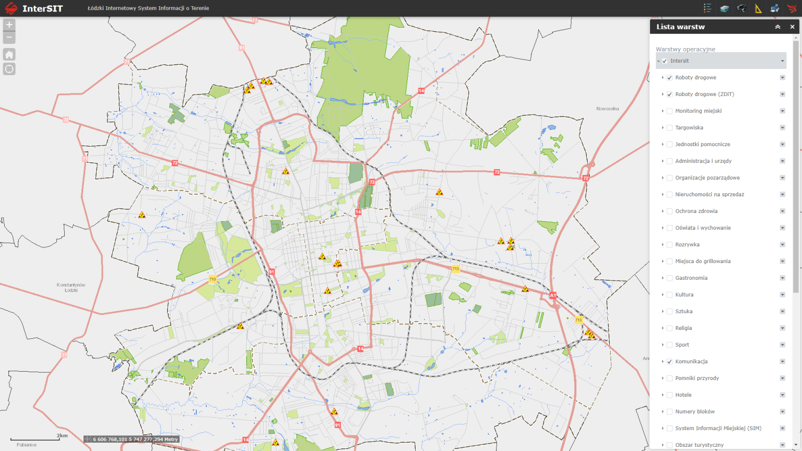The image size is (802, 451).
Task: Click the InterSIT logo title
Action: pyautogui.click(x=42, y=8)
